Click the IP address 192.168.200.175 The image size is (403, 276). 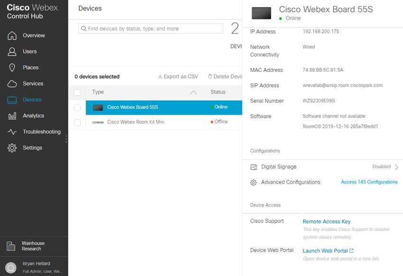coord(321,31)
